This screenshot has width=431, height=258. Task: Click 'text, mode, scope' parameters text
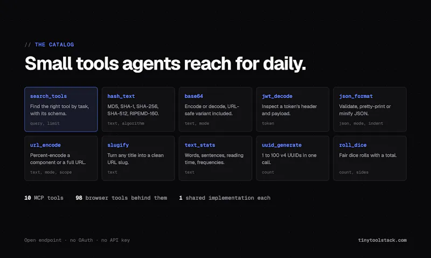tap(51, 172)
